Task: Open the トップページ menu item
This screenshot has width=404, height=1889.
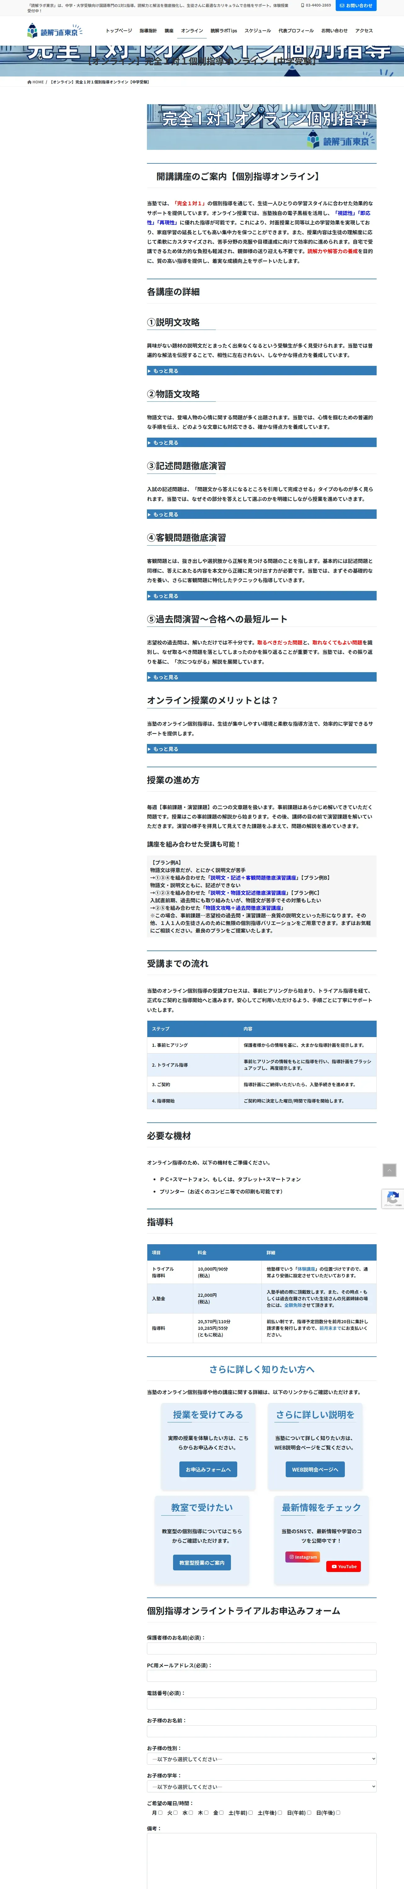Action: [119, 31]
